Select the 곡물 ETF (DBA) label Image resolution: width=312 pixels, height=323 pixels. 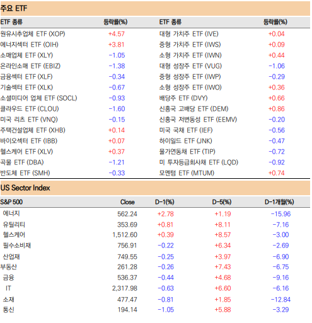coord(22,162)
